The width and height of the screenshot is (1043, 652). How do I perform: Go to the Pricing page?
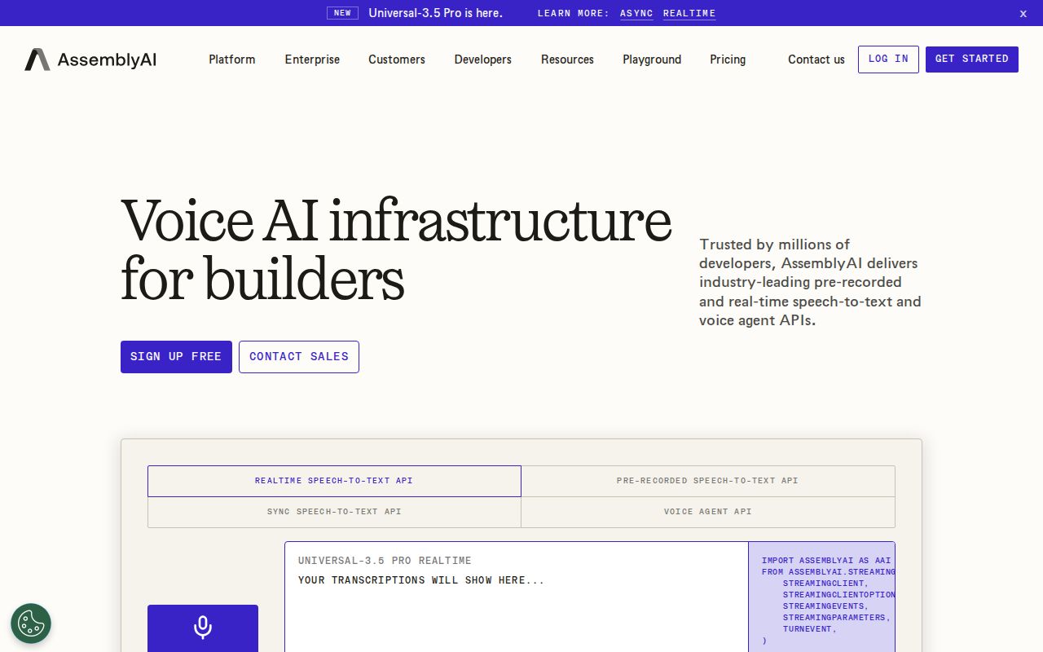pos(728,59)
